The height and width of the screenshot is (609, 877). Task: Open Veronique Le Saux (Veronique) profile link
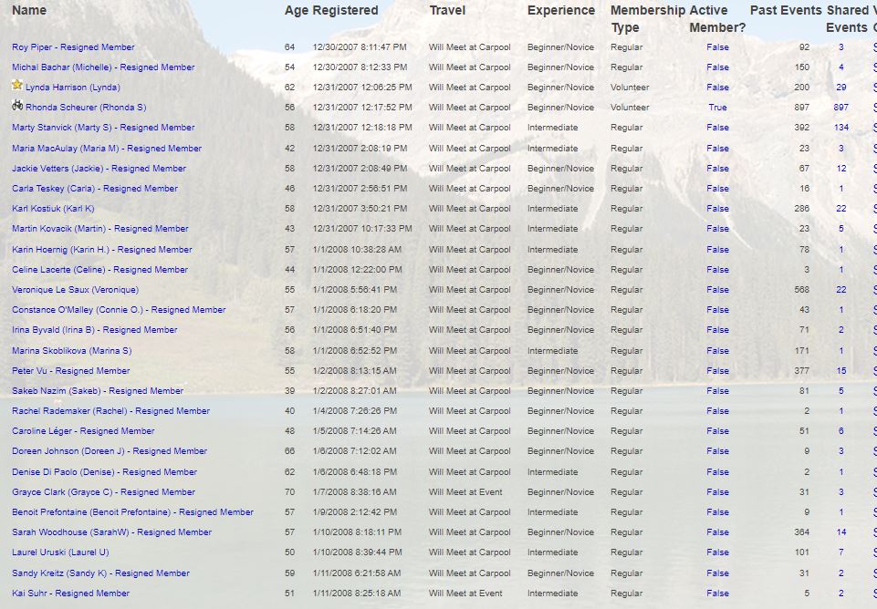(75, 290)
